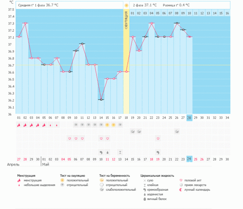Select the heart icon on May 5

coord(70,139)
